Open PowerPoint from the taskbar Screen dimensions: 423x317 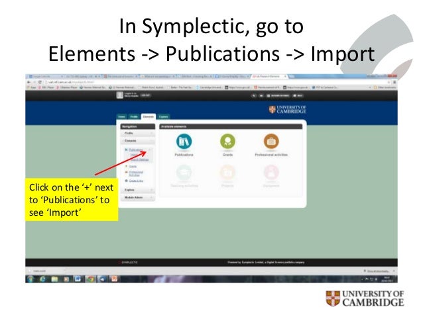coord(115,279)
